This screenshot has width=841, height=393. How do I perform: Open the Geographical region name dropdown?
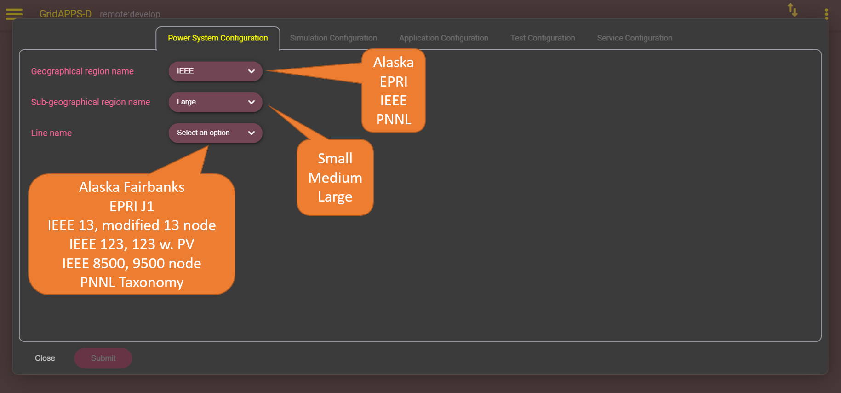(216, 71)
